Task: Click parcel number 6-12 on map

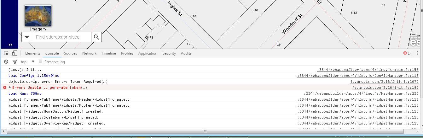Action: [x=354, y=13]
